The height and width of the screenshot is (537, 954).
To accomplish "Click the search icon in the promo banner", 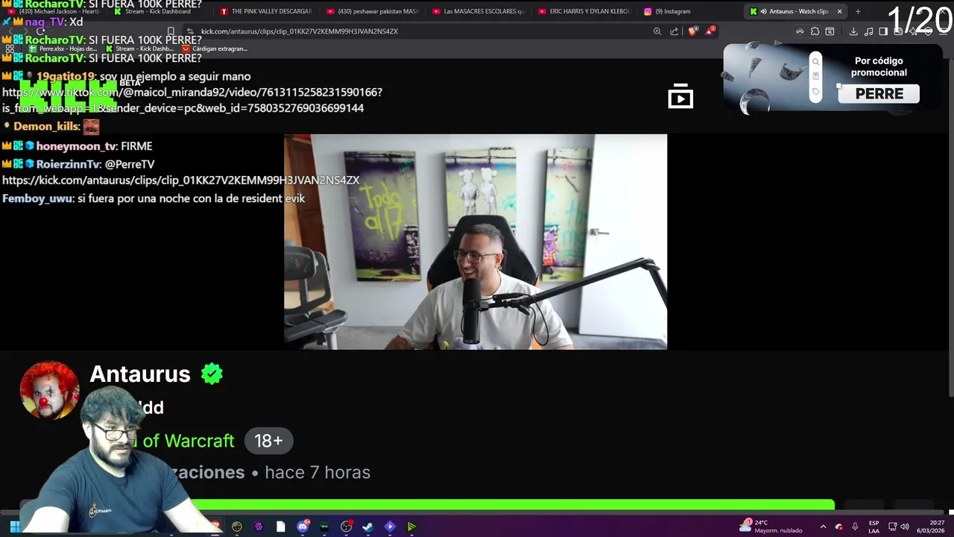I will [815, 62].
